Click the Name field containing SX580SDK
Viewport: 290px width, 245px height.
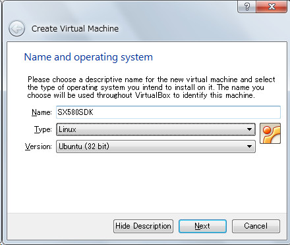point(168,112)
